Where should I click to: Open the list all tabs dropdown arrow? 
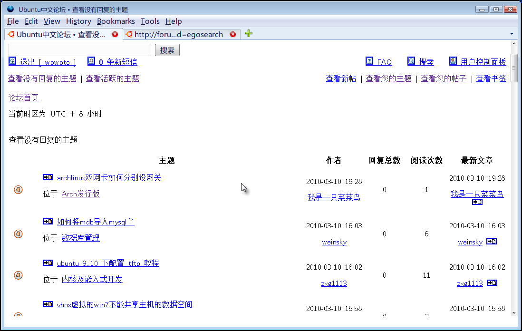(512, 34)
